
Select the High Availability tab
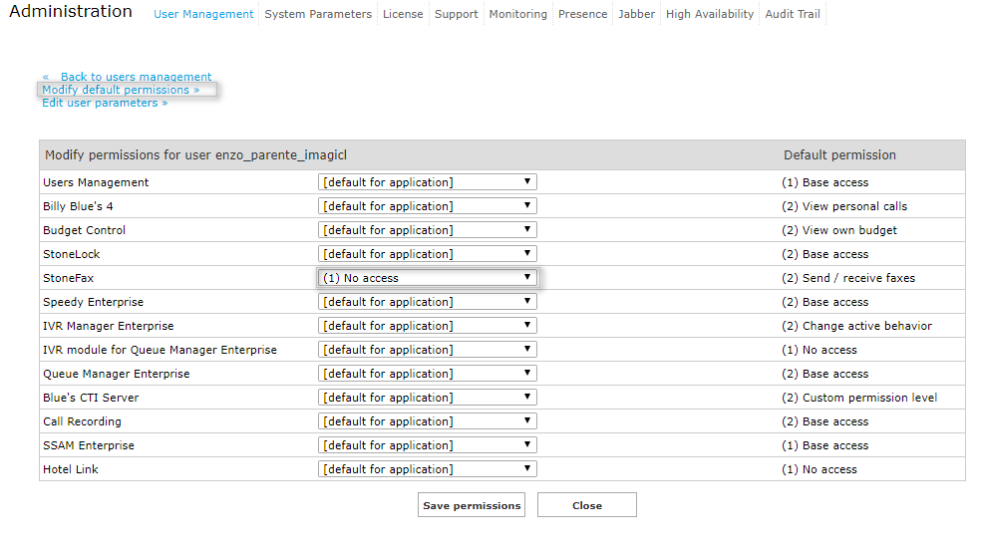point(709,14)
